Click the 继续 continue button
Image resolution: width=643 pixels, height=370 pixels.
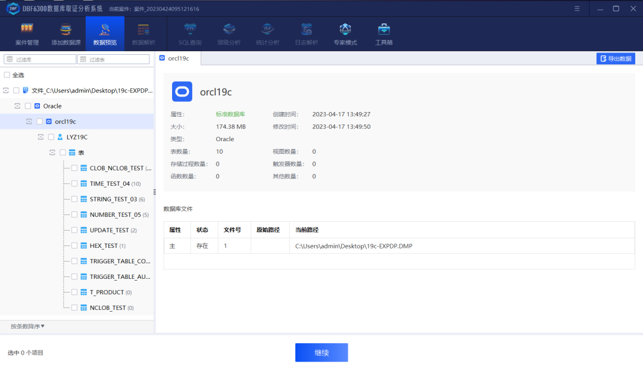(321, 352)
